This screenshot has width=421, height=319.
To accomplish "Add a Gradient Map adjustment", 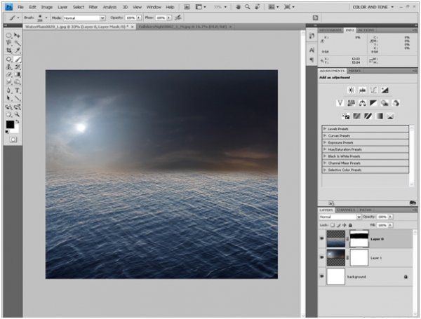I will (379, 116).
